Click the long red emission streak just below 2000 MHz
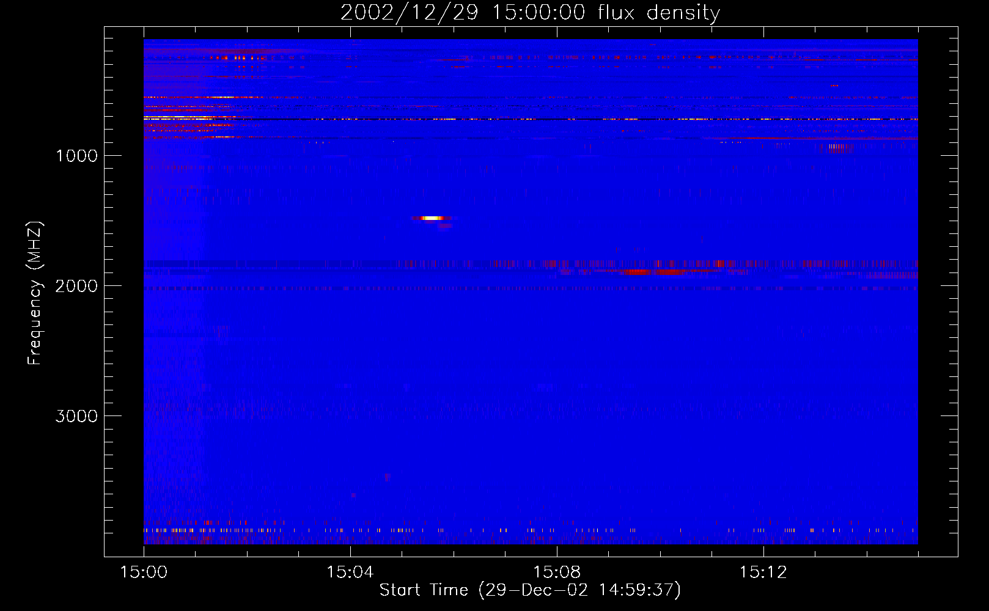The image size is (989, 611). coord(654,271)
